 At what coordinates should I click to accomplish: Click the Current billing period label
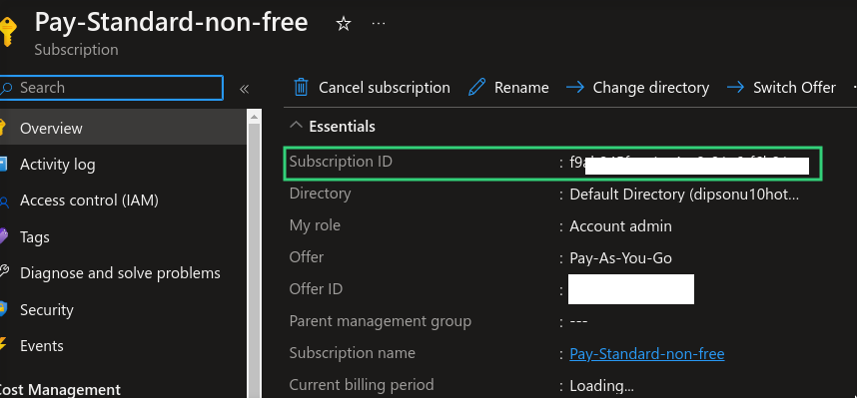[x=362, y=385]
